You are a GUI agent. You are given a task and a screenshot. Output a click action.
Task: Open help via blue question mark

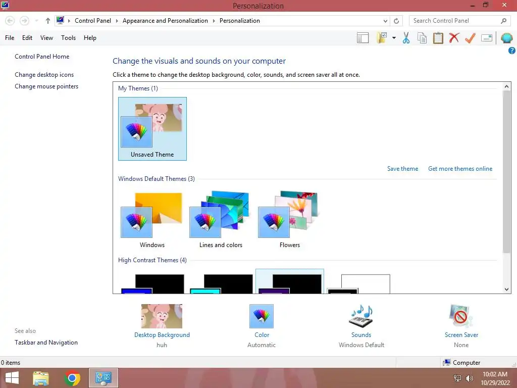tap(512, 51)
